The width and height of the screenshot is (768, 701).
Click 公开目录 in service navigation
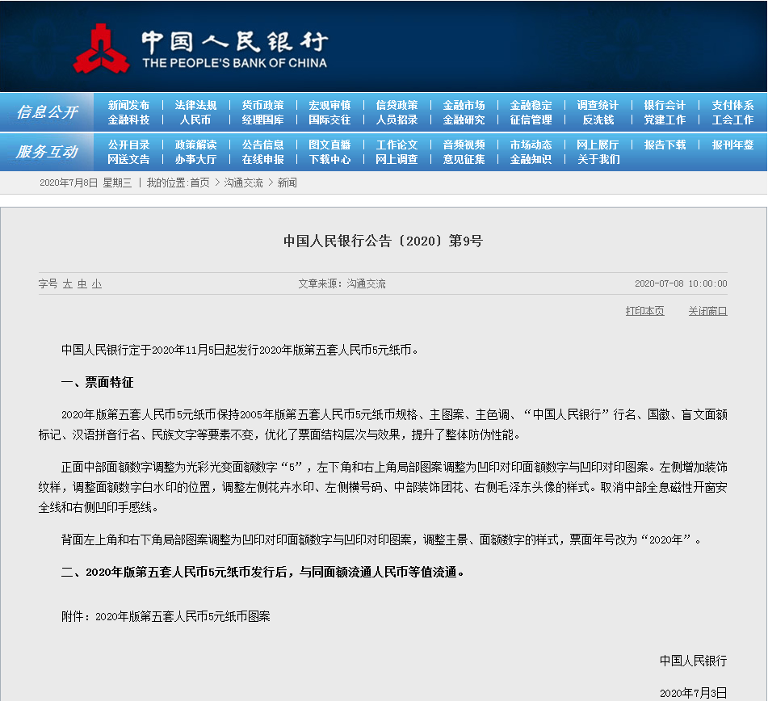tap(129, 145)
